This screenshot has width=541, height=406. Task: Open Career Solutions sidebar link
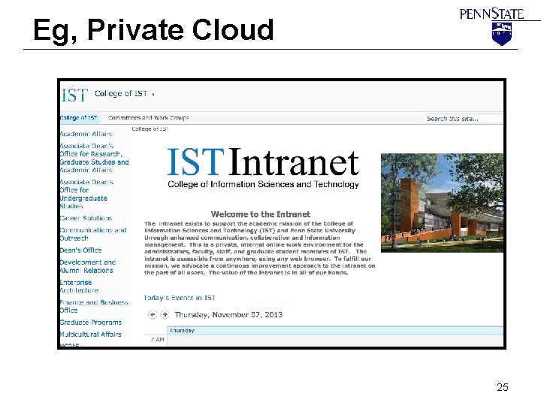pyautogui.click(x=86, y=218)
